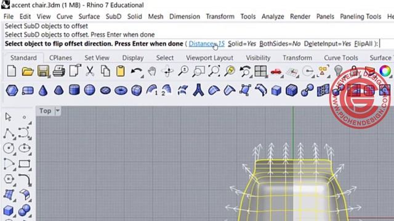The height and width of the screenshot is (221, 394).
Task: Click the red car icon
Action: [x=276, y=72]
